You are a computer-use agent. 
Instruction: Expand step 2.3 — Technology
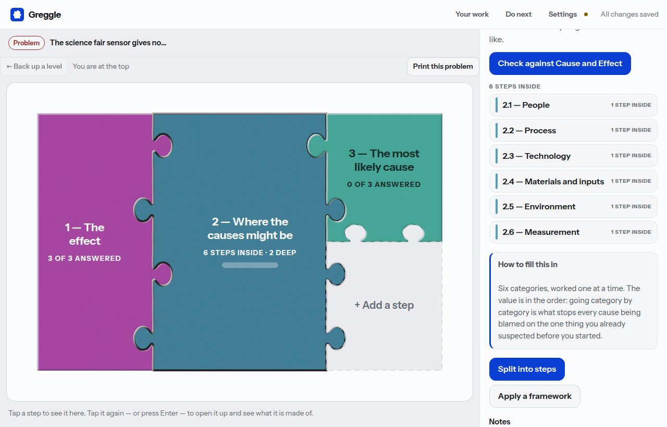[573, 156]
